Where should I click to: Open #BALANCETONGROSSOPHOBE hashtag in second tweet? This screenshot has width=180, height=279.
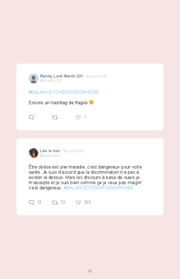[x=99, y=188]
